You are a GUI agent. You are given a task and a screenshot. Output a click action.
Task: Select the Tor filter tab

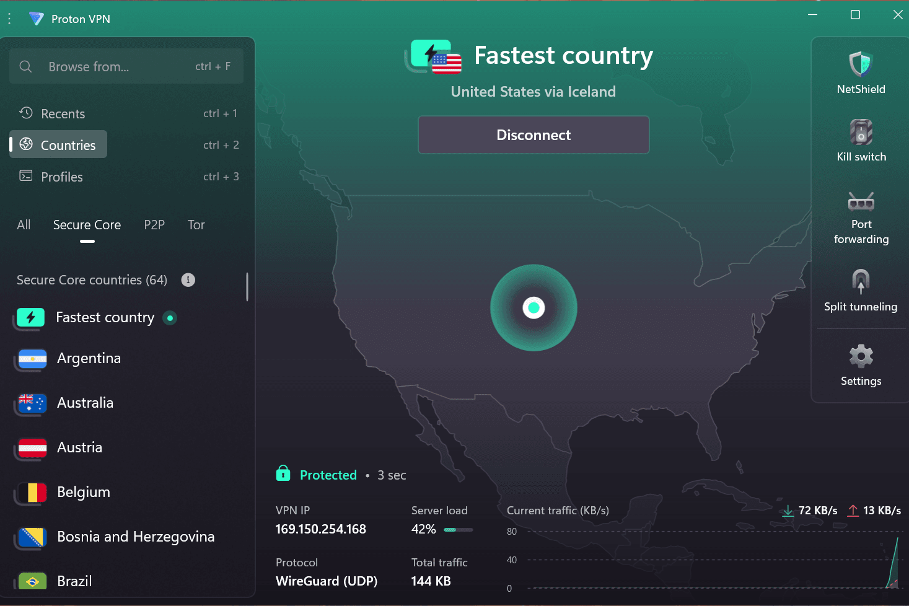coord(196,225)
